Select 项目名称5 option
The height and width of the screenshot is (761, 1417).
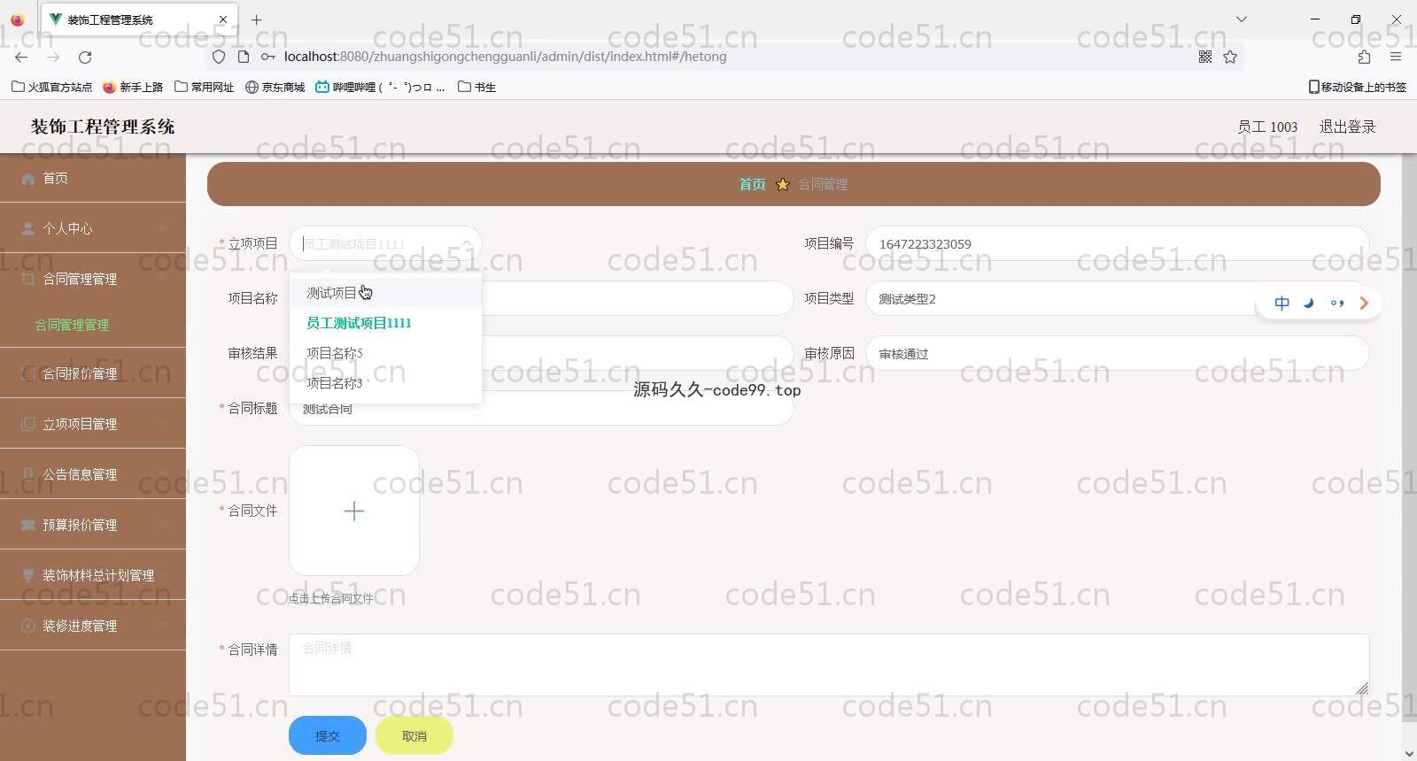pos(385,353)
